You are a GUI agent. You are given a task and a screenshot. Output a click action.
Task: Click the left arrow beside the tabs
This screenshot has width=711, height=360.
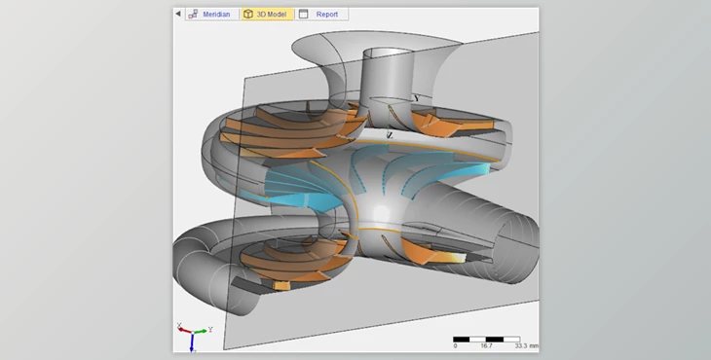(x=178, y=14)
